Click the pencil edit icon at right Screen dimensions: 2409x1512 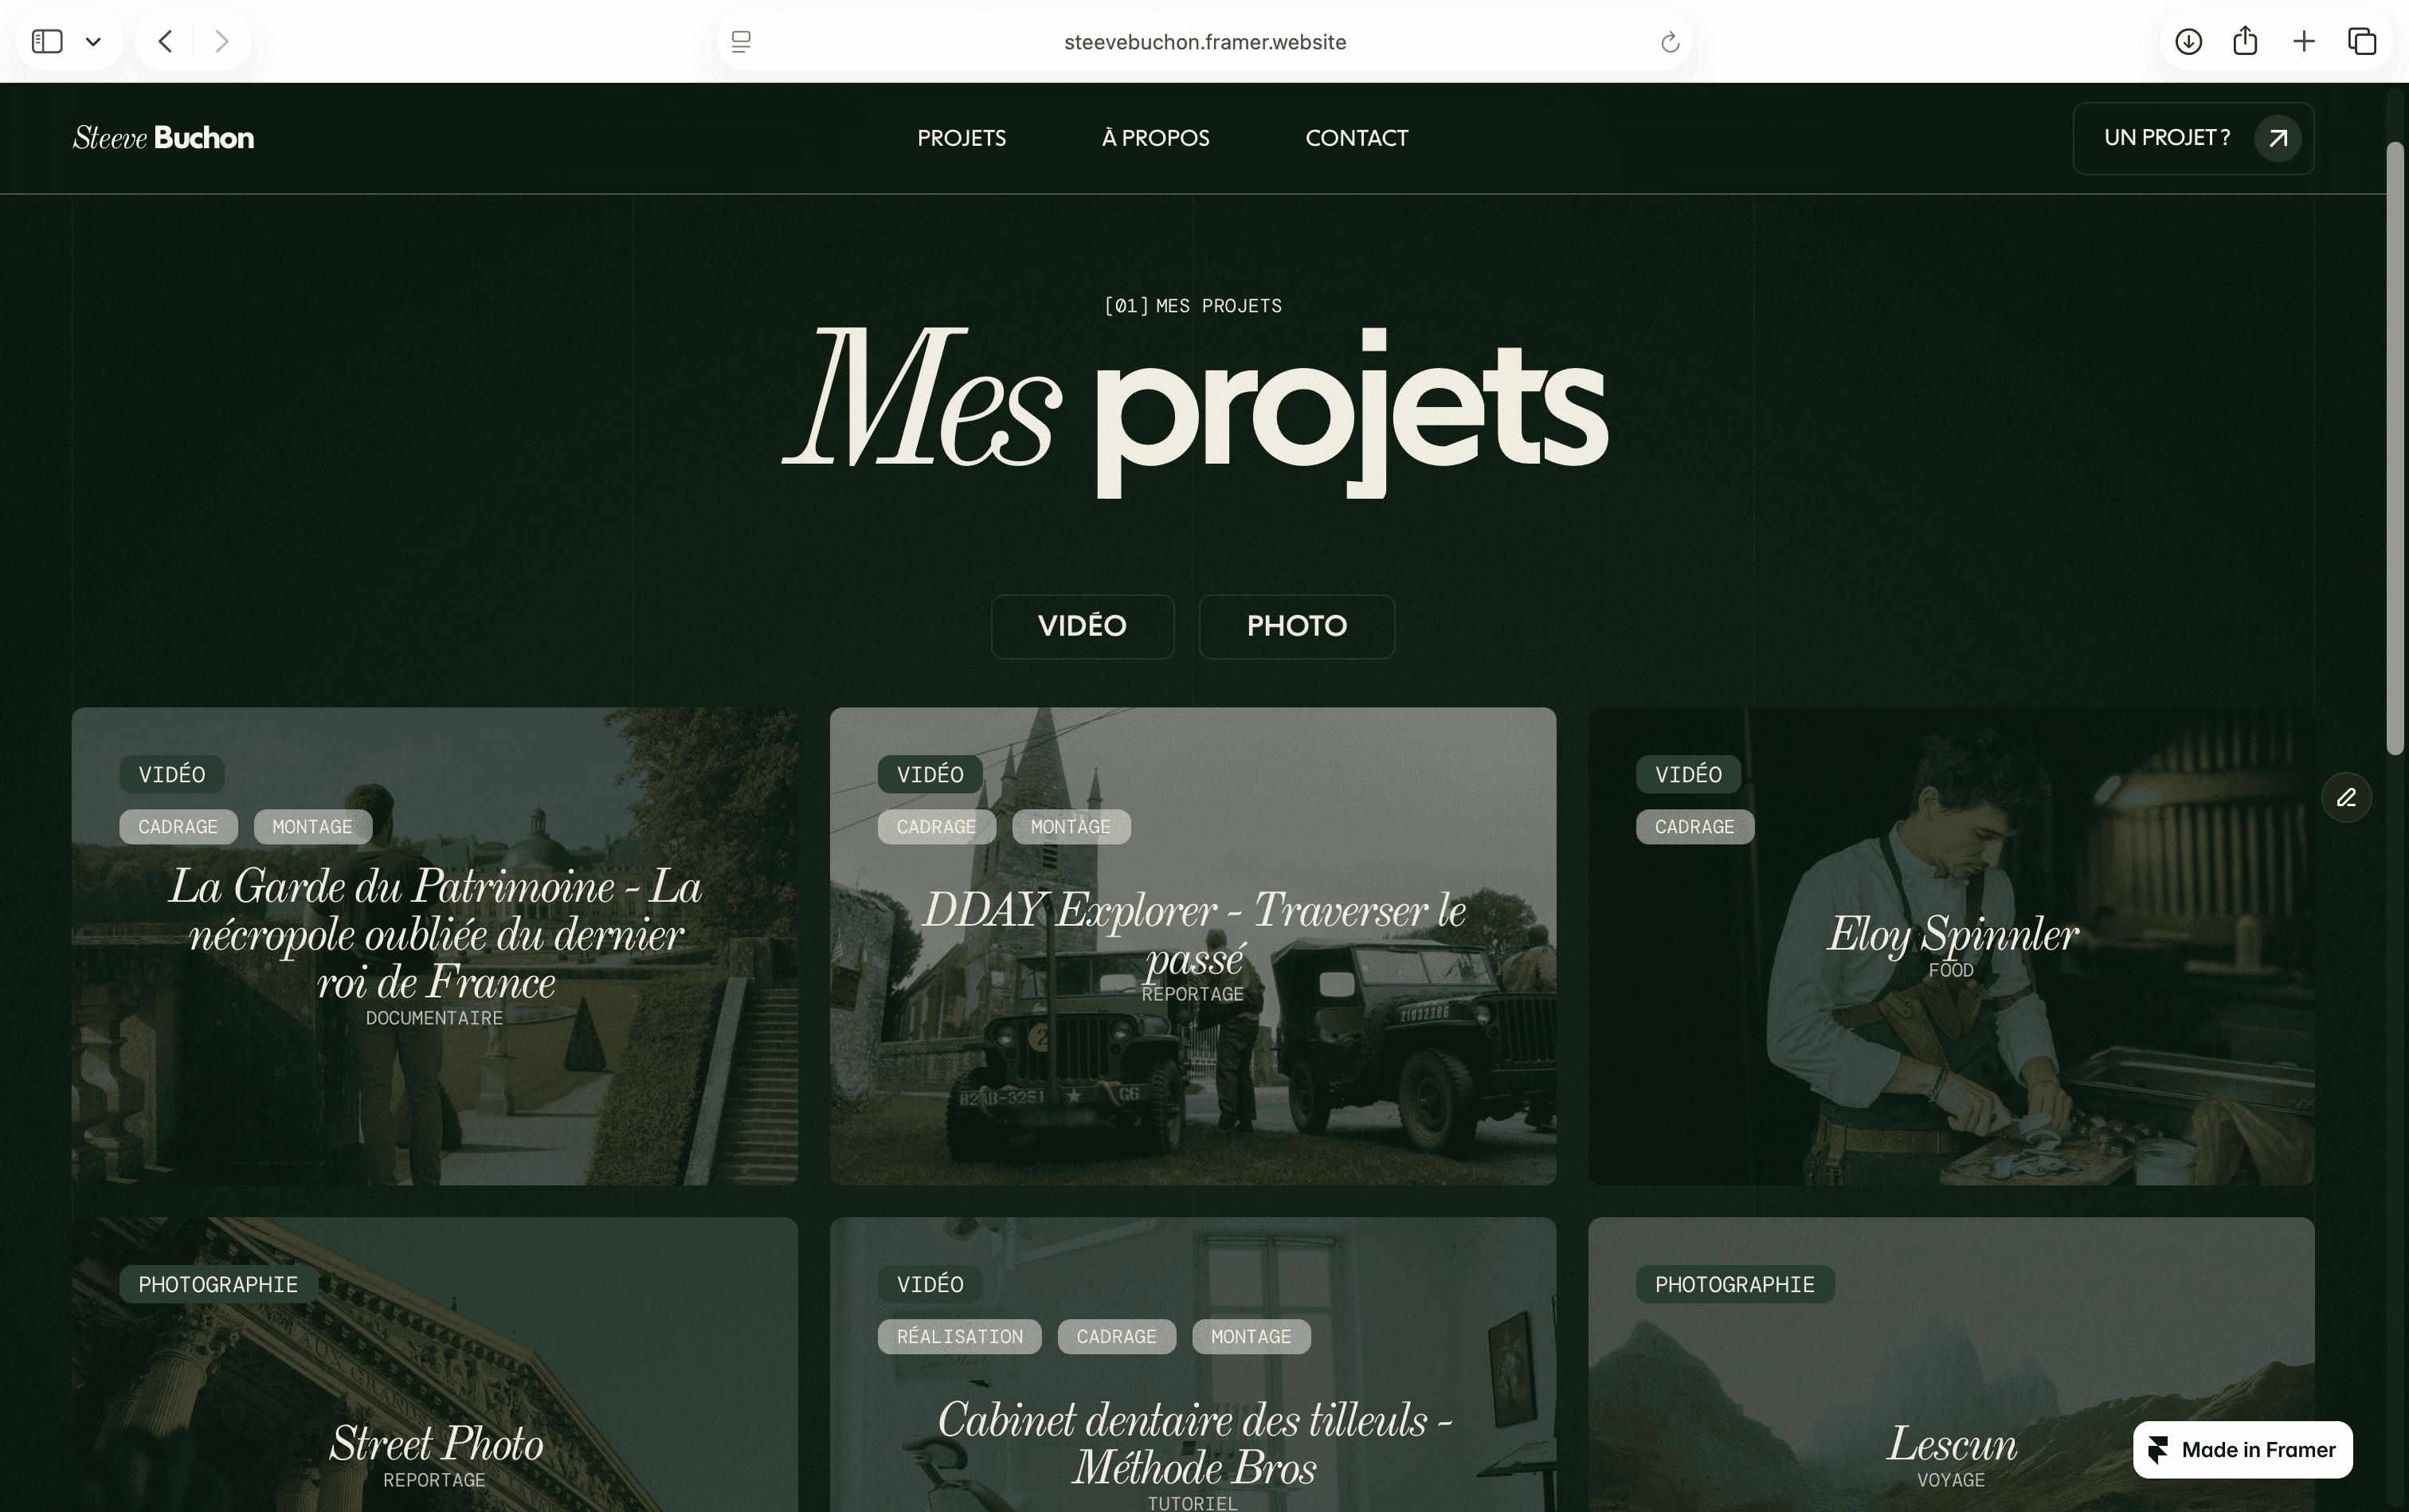click(x=2346, y=797)
